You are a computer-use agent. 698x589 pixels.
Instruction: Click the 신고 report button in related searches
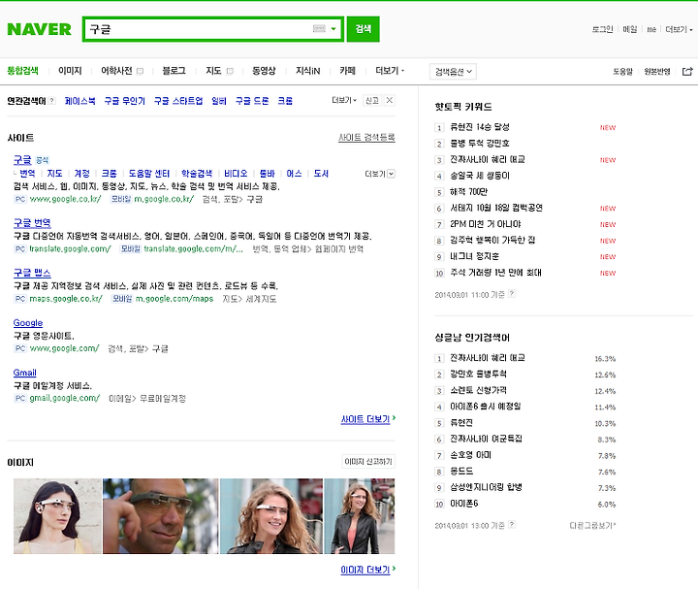[371, 100]
